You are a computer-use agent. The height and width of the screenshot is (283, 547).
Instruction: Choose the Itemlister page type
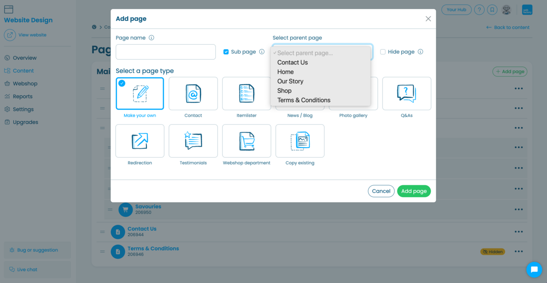pos(246,94)
